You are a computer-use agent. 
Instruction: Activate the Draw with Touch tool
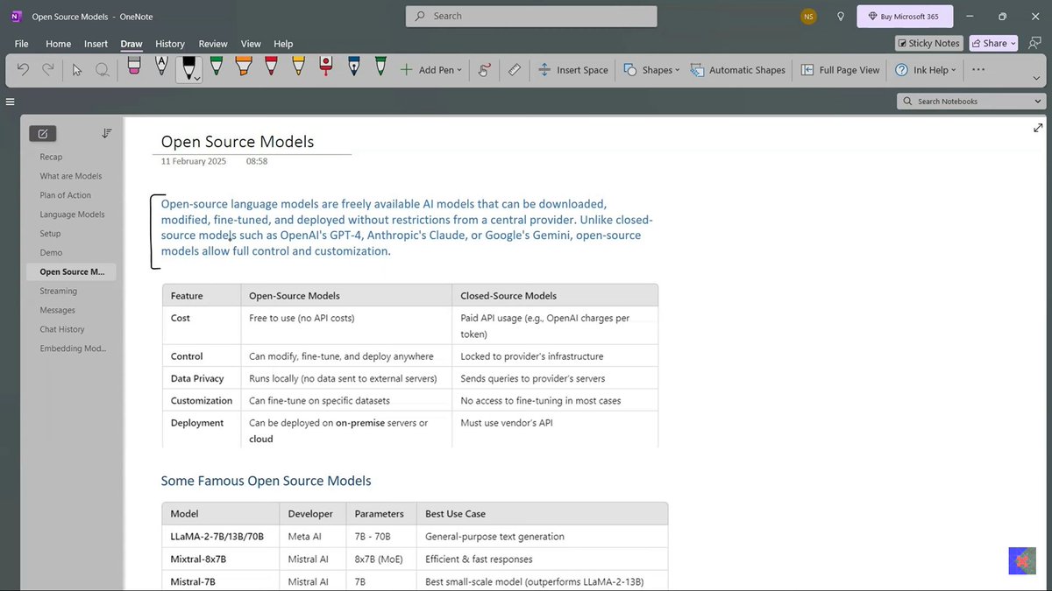tap(483, 69)
